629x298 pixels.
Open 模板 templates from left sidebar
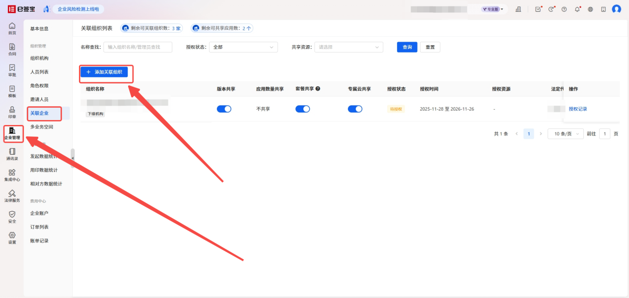12,91
